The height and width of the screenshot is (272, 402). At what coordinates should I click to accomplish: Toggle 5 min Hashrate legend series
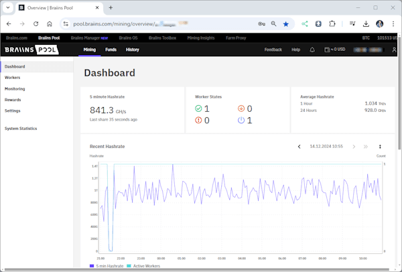(x=107, y=266)
